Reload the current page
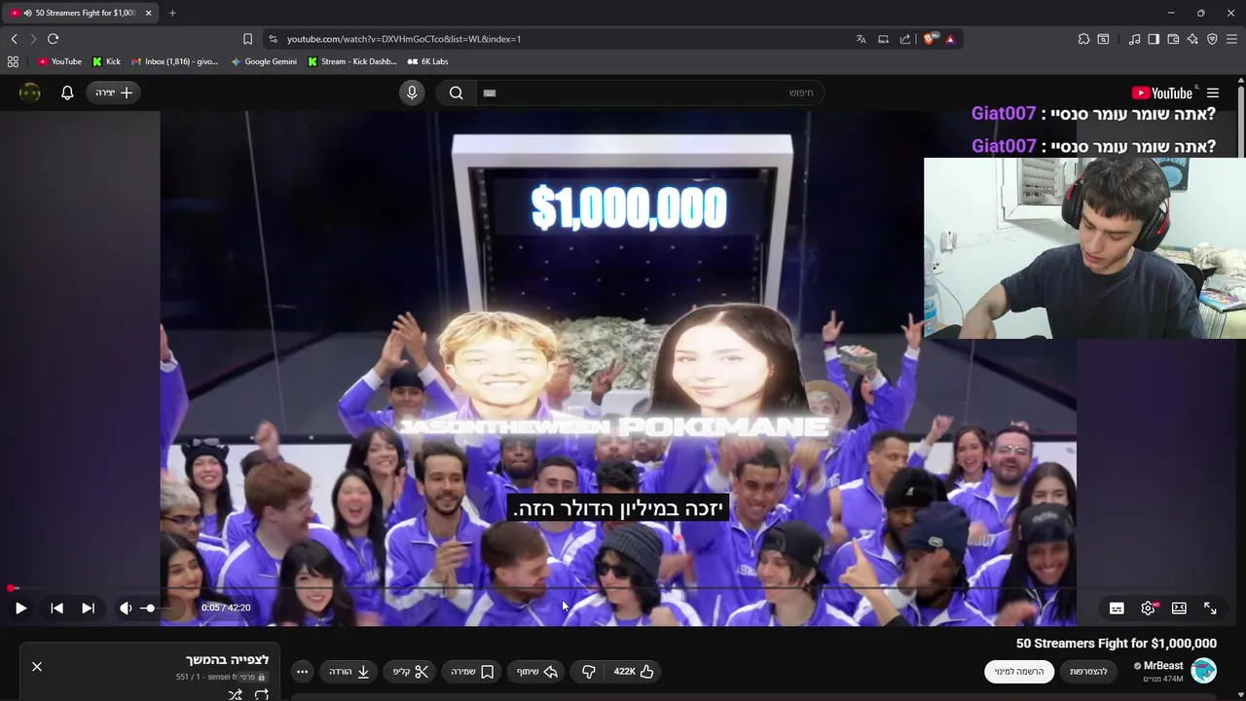 [53, 39]
